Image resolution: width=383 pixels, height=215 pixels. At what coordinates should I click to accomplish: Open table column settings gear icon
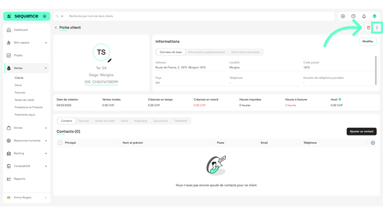point(373,143)
